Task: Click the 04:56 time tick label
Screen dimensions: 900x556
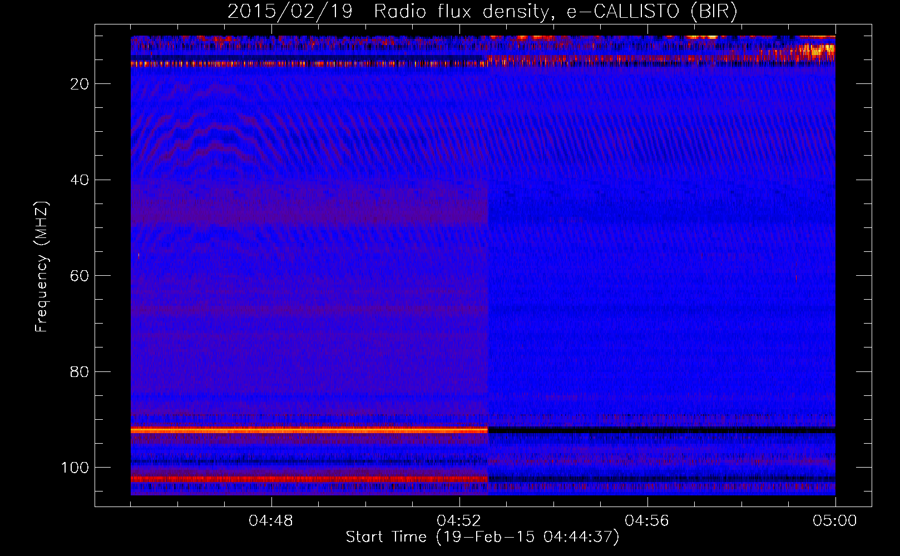Action: (647, 521)
